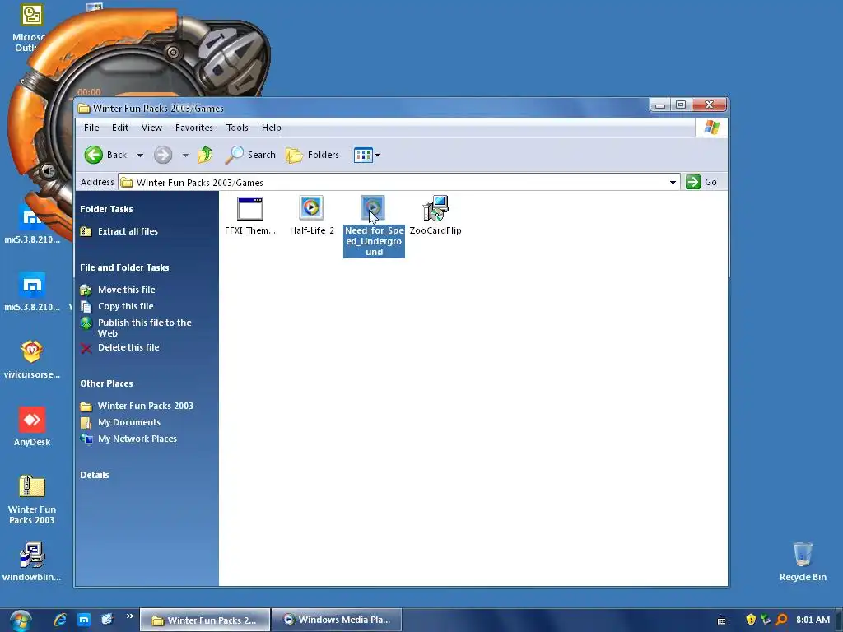Image resolution: width=843 pixels, height=632 pixels.
Task: Click Copy this file
Action: [125, 306]
